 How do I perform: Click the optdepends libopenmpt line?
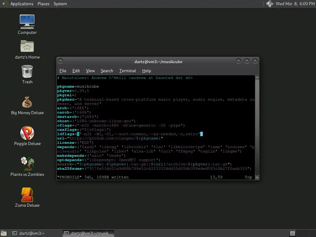point(108,160)
